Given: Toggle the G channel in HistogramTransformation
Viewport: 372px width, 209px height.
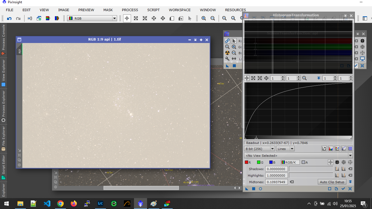Looking at the screenshot, I should pyautogui.click(x=260, y=162).
